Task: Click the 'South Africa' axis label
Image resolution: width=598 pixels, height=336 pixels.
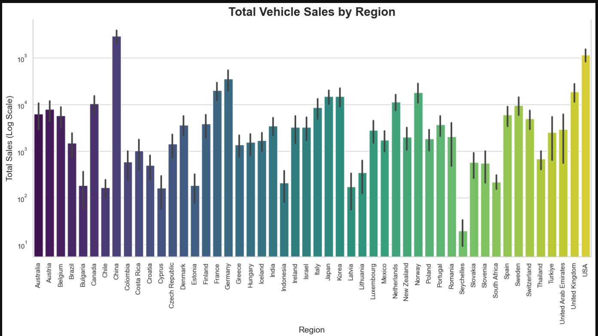Action: click(496, 280)
